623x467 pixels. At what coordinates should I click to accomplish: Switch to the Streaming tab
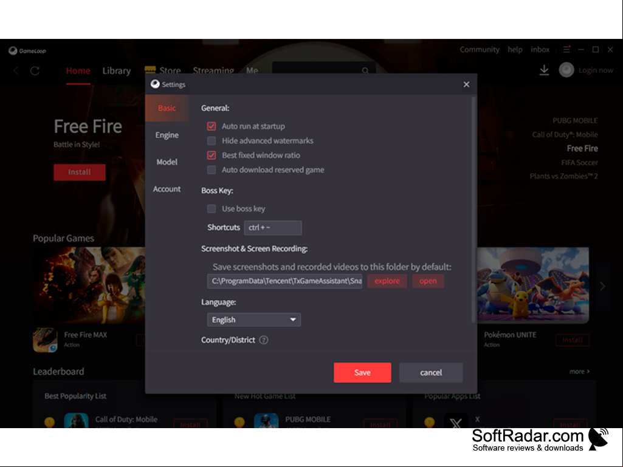pyautogui.click(x=213, y=70)
